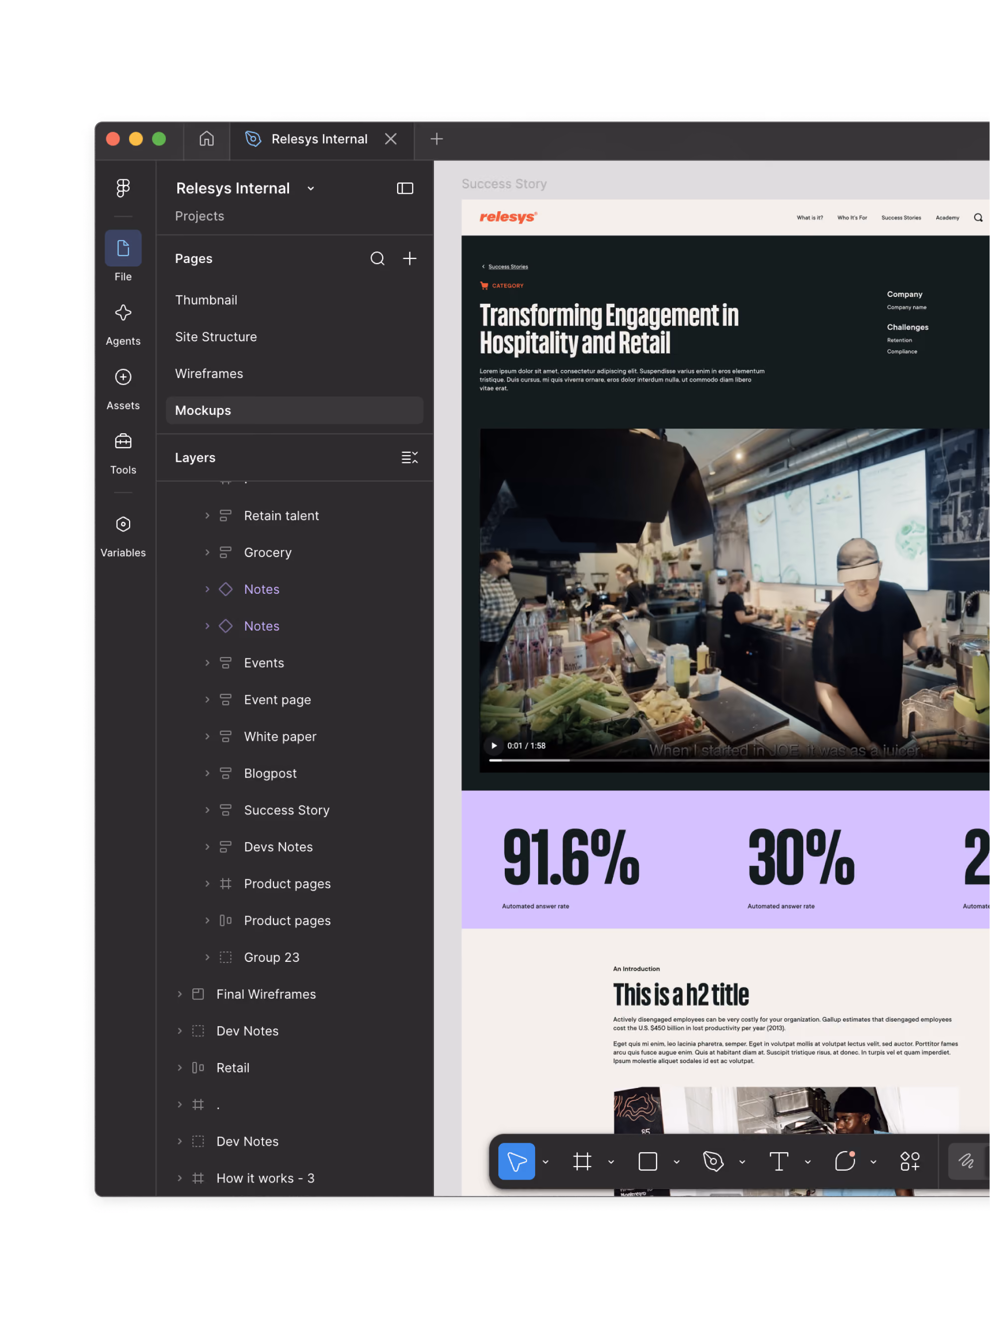Click Who It's For nav link
990x1319 pixels.
852,218
